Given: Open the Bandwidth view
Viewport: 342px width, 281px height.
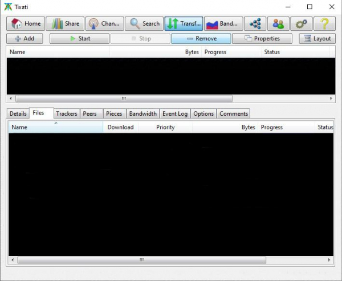Looking at the screenshot, I should coord(223,23).
